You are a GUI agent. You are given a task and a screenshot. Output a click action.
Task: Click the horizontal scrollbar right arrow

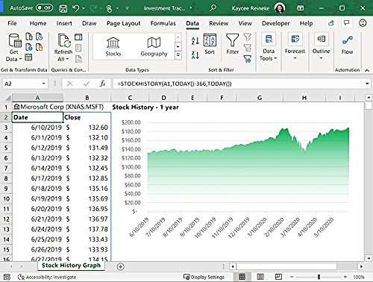tap(361, 266)
